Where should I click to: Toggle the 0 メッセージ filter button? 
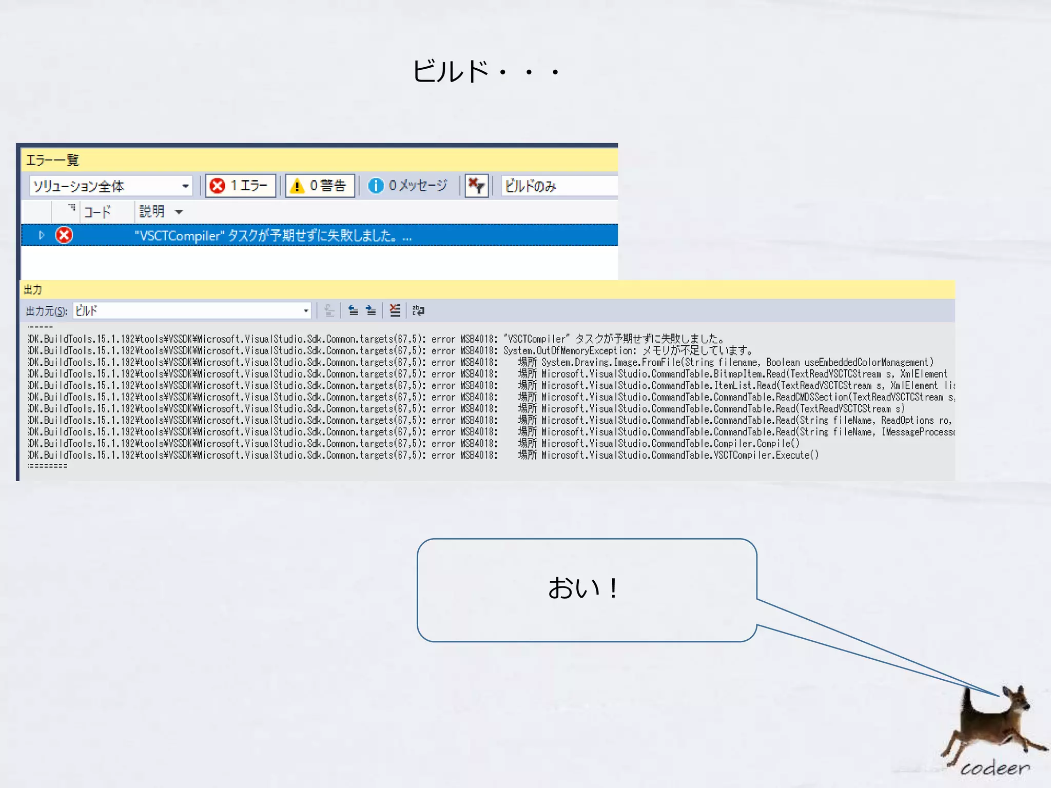click(408, 185)
